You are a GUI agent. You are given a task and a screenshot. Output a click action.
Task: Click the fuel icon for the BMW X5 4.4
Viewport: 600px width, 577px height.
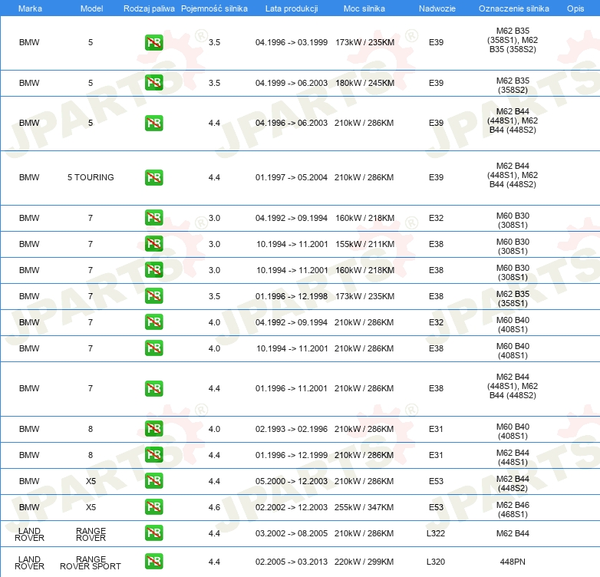[153, 481]
